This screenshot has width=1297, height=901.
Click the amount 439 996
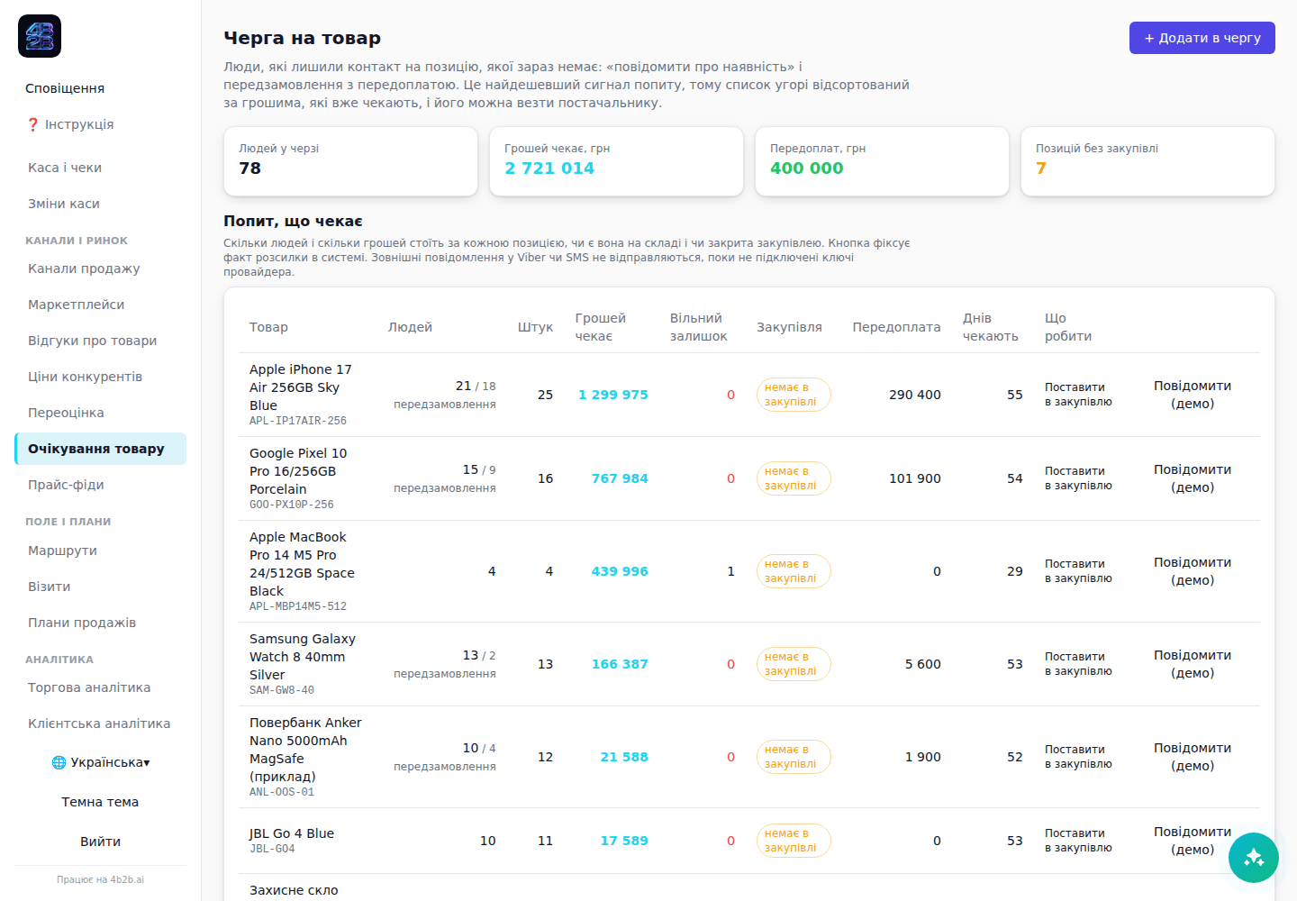click(x=620, y=571)
